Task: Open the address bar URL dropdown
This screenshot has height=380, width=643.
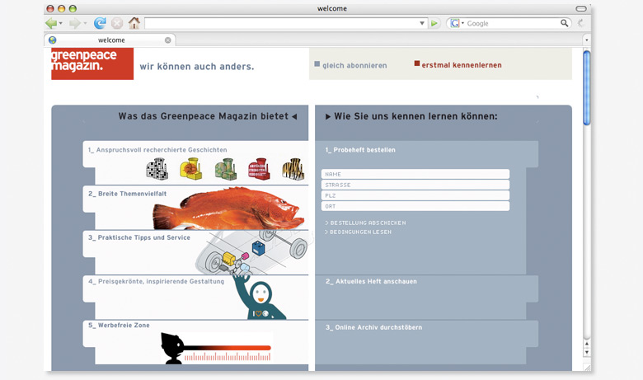Action: point(422,23)
